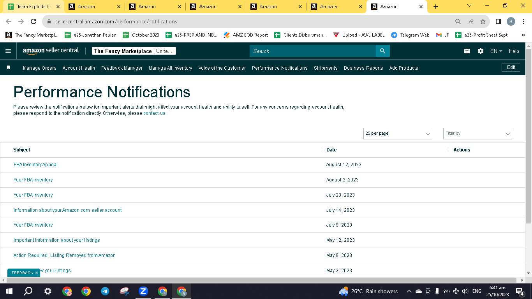
Task: Open Business Reports
Action: [363, 68]
